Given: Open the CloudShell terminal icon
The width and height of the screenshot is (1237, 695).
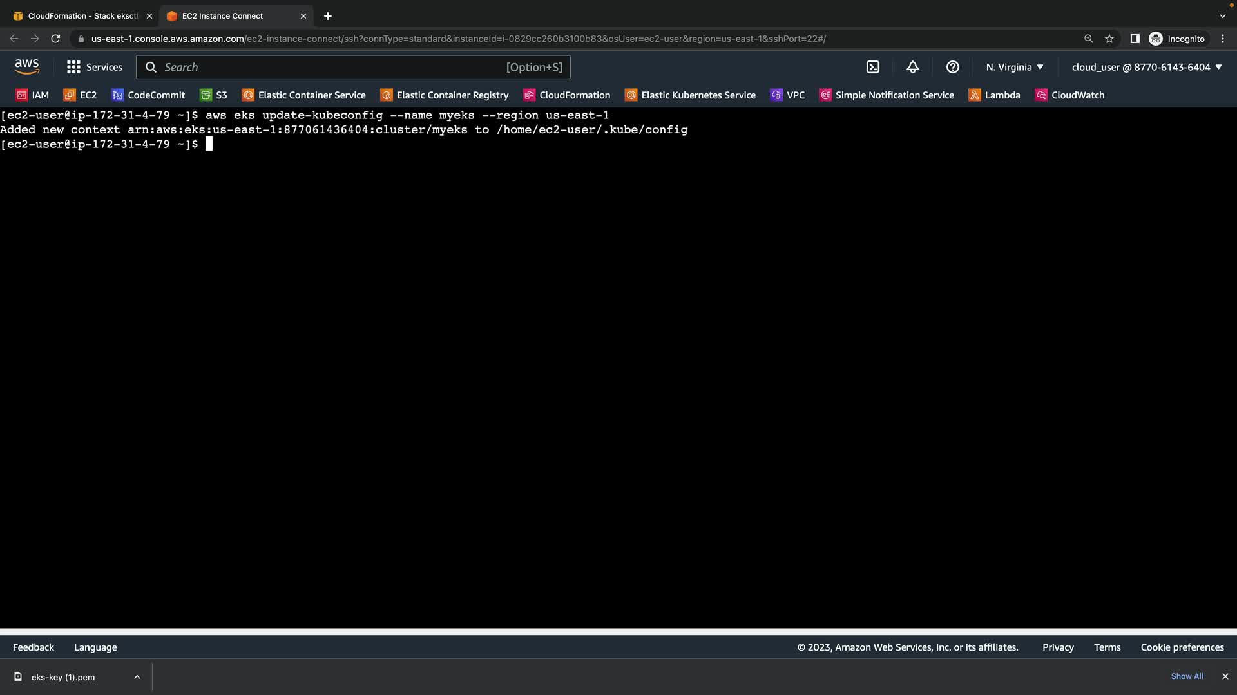Looking at the screenshot, I should [x=872, y=67].
